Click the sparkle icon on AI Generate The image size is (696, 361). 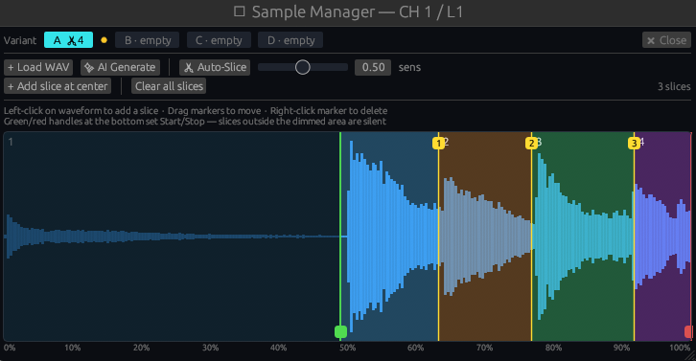(89, 67)
